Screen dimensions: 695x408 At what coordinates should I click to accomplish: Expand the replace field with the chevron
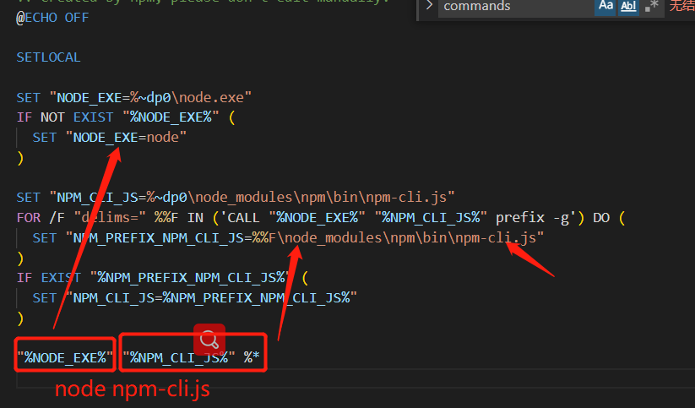[429, 6]
